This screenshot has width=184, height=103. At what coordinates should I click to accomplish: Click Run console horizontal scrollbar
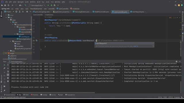point(53,93)
